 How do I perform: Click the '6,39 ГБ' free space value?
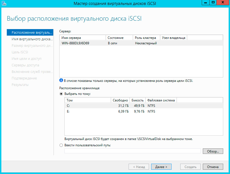tap(123, 111)
